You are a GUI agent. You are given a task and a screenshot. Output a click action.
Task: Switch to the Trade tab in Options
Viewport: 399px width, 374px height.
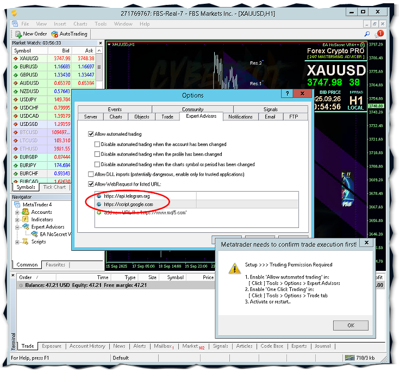(167, 117)
